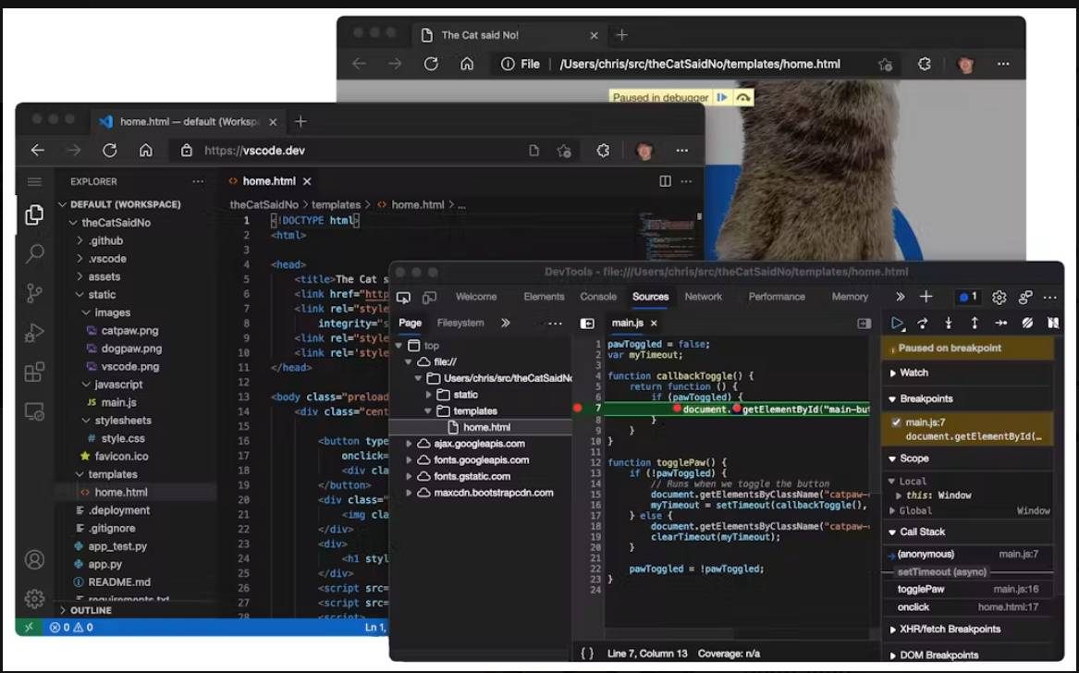The image size is (1079, 673).
Task: Open the Memory tab in DevTools
Action: tap(850, 297)
